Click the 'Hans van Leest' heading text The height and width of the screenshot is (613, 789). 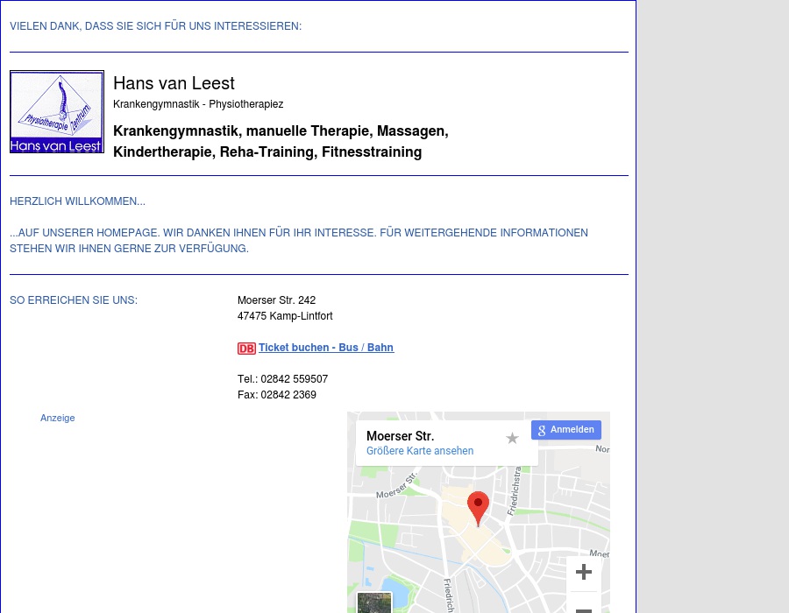point(174,83)
